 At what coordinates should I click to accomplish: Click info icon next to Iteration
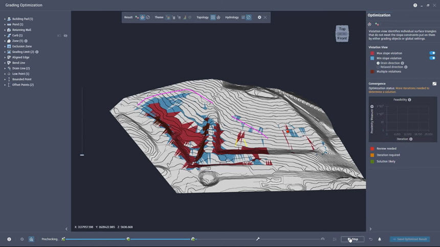point(411,139)
